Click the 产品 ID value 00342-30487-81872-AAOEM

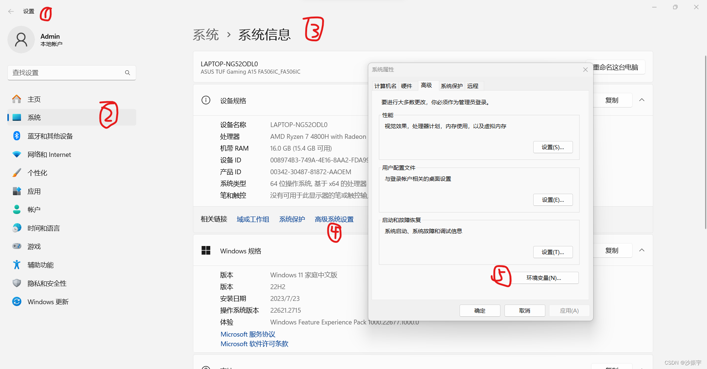click(x=311, y=172)
